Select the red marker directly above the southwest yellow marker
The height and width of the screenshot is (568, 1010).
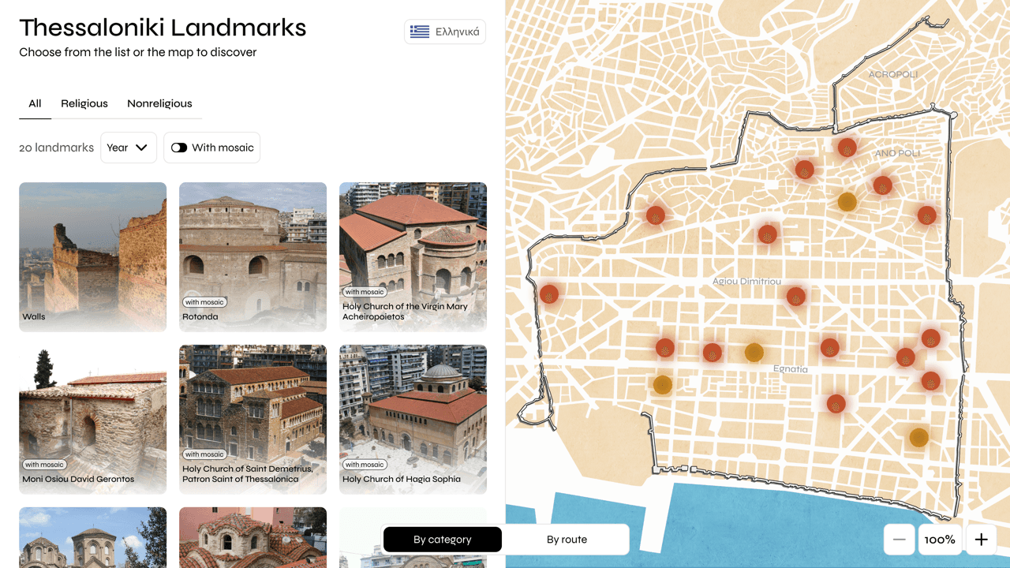click(664, 348)
